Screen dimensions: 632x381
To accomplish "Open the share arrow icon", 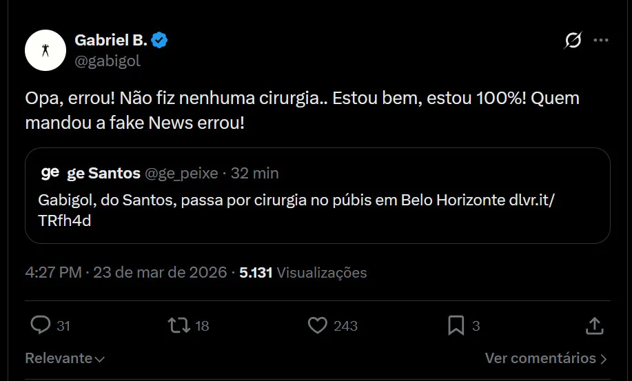I will [x=594, y=325].
